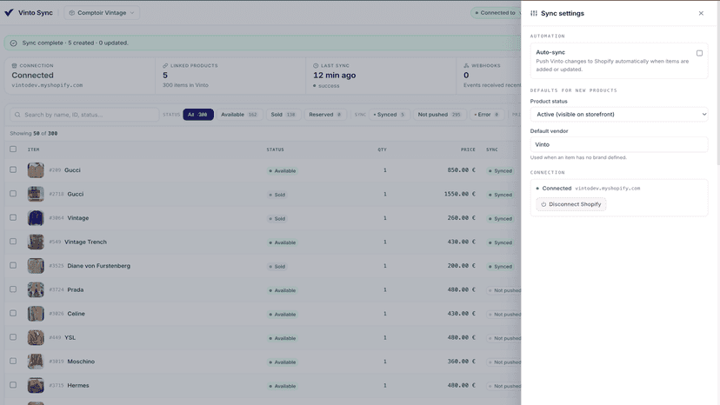Image resolution: width=720 pixels, height=405 pixels.
Task: Filter by Not pushed items
Action: 439,115
